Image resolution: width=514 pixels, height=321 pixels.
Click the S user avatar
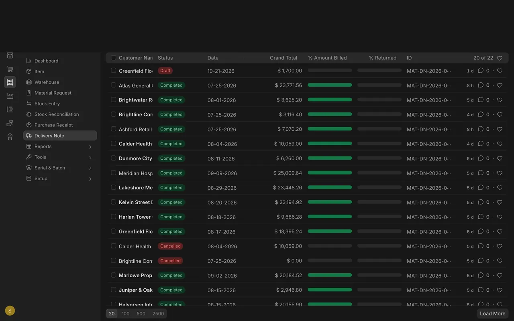pos(10,311)
